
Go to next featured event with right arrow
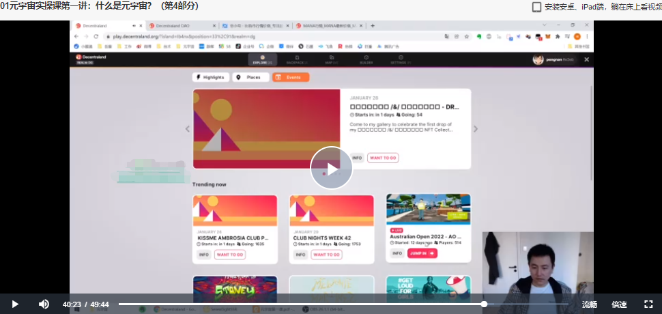tap(476, 129)
